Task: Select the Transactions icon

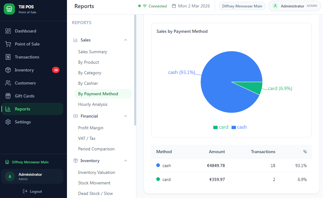Action: 8,57
